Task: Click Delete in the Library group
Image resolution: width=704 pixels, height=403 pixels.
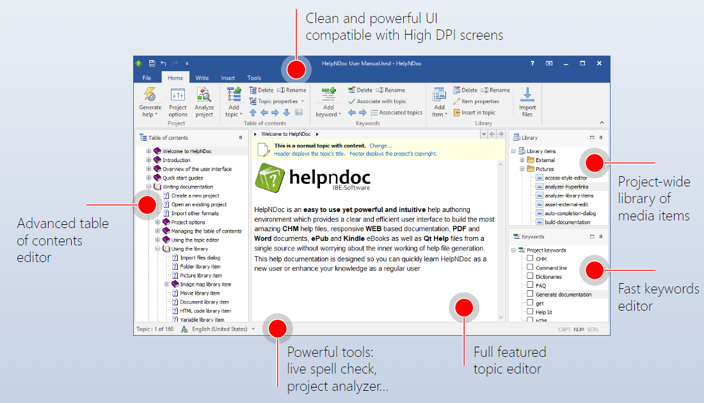Action: [465, 90]
